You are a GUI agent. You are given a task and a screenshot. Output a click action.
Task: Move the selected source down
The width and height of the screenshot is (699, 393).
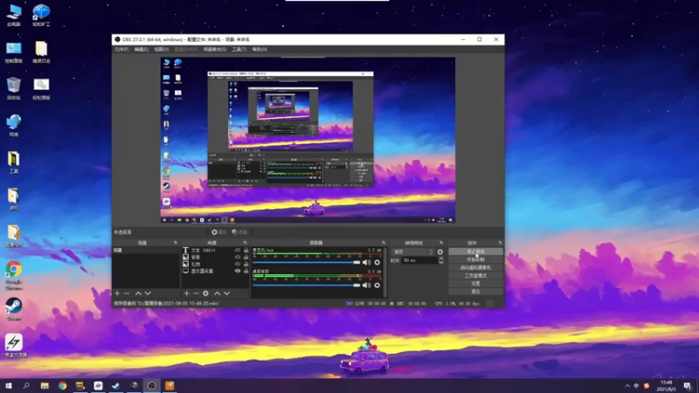click(x=227, y=293)
